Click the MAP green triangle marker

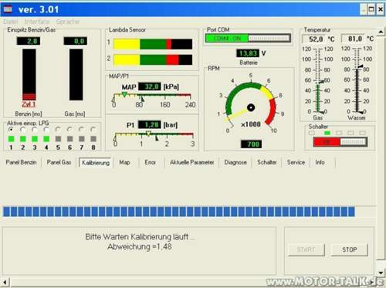124,94
